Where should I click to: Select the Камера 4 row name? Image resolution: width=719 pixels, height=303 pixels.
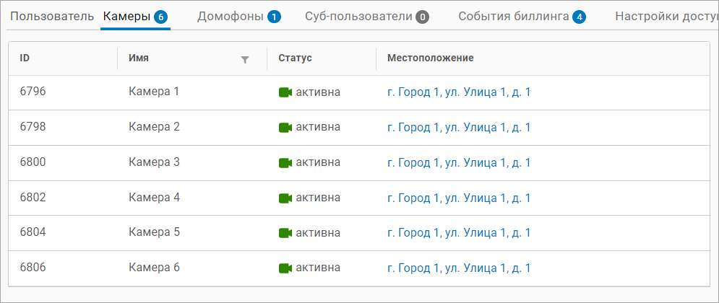154,198
